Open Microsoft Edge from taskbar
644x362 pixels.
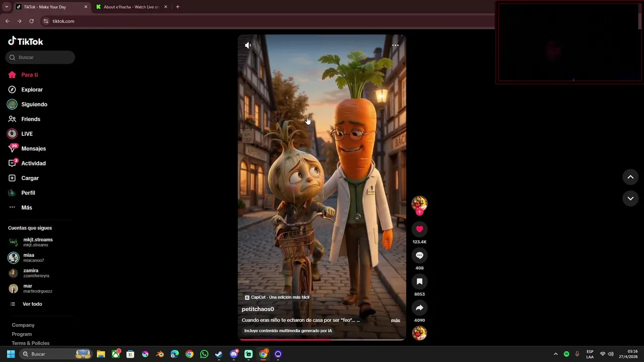(175, 354)
